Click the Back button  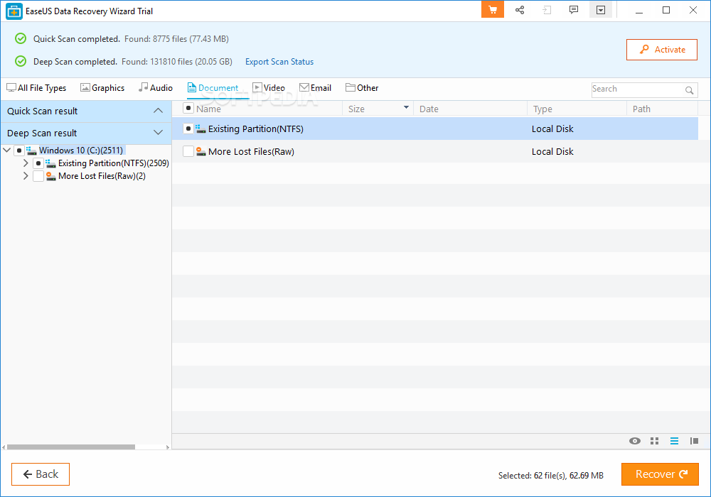tap(41, 474)
